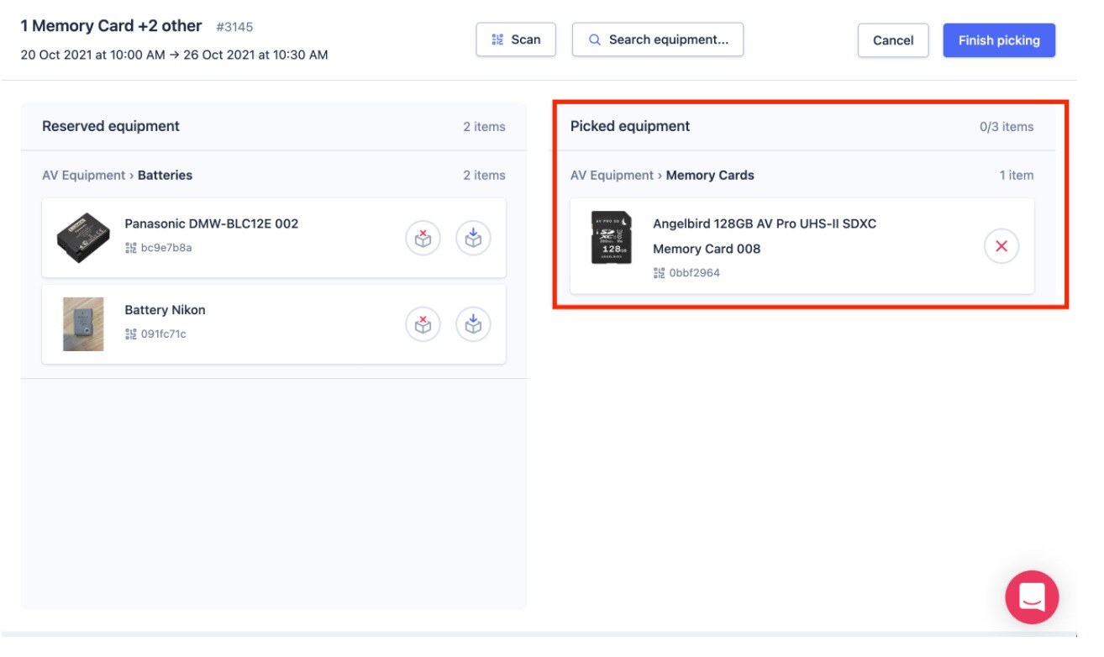Click Finish picking

tap(999, 40)
